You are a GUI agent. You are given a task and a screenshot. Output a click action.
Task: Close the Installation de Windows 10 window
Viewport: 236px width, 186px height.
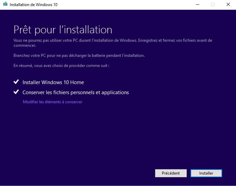228,4
